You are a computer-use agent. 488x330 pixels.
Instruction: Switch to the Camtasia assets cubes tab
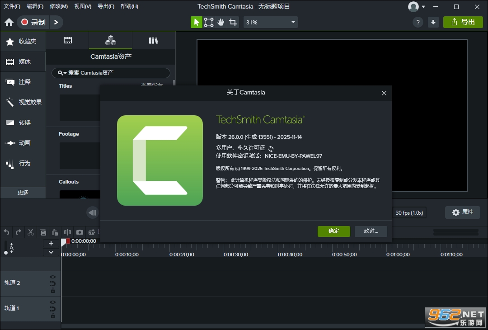coord(111,40)
